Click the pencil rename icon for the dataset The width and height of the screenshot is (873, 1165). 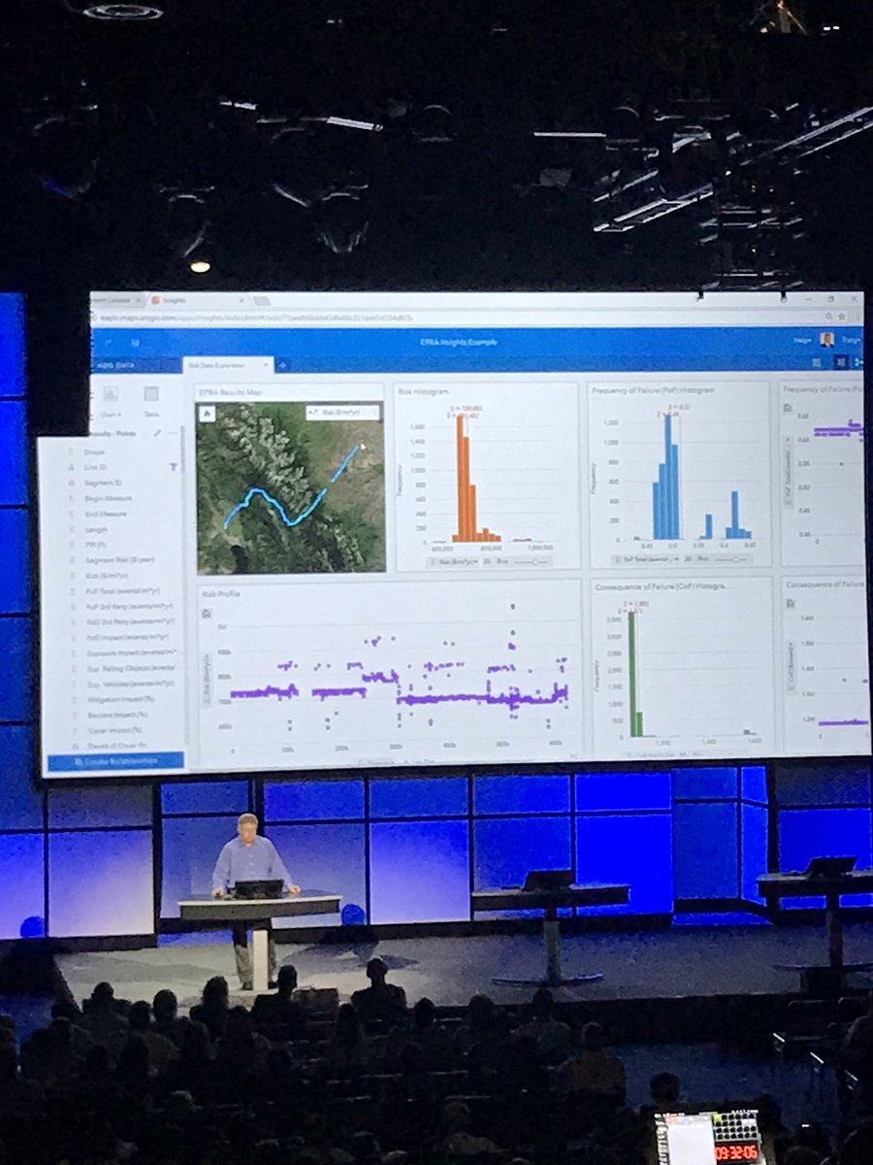coord(157,433)
